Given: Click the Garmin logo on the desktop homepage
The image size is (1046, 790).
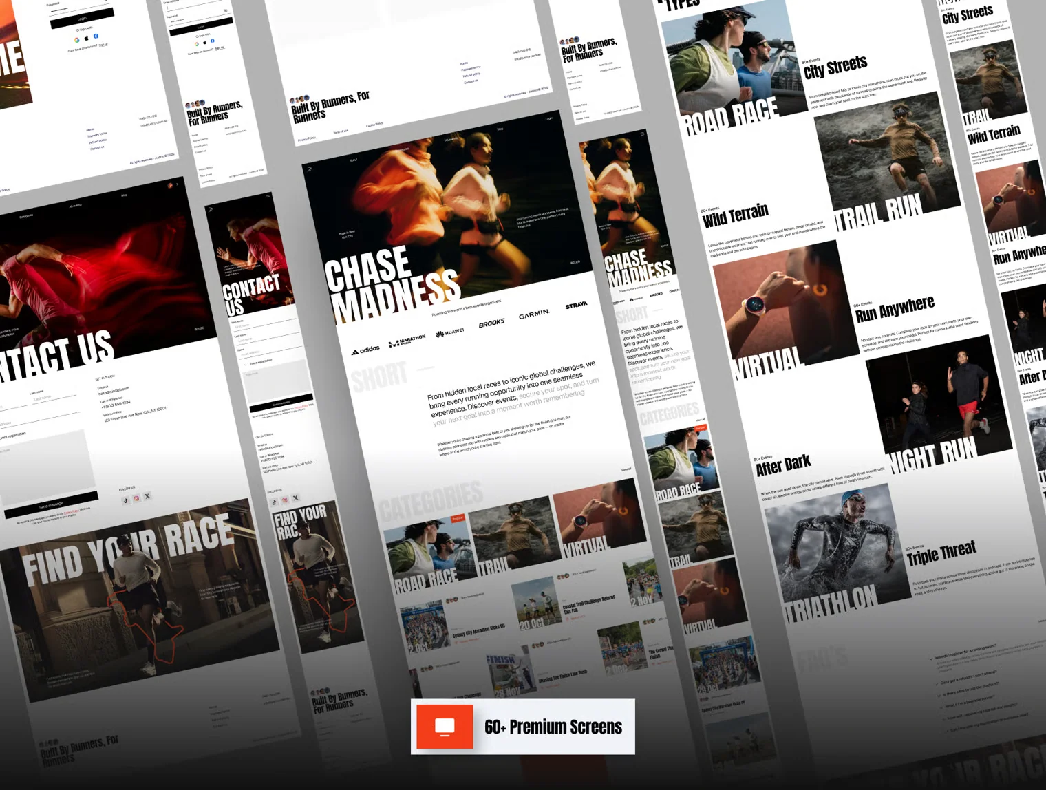Looking at the screenshot, I should tap(533, 314).
